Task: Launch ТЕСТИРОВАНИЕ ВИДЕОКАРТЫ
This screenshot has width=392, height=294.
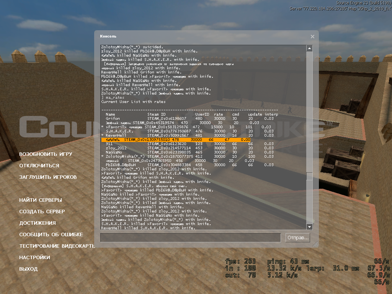Action: coord(57,246)
